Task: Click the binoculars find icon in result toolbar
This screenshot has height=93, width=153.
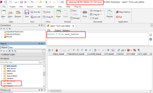Action: coord(86,50)
